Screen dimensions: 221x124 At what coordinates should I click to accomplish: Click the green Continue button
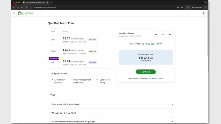[x=146, y=72]
